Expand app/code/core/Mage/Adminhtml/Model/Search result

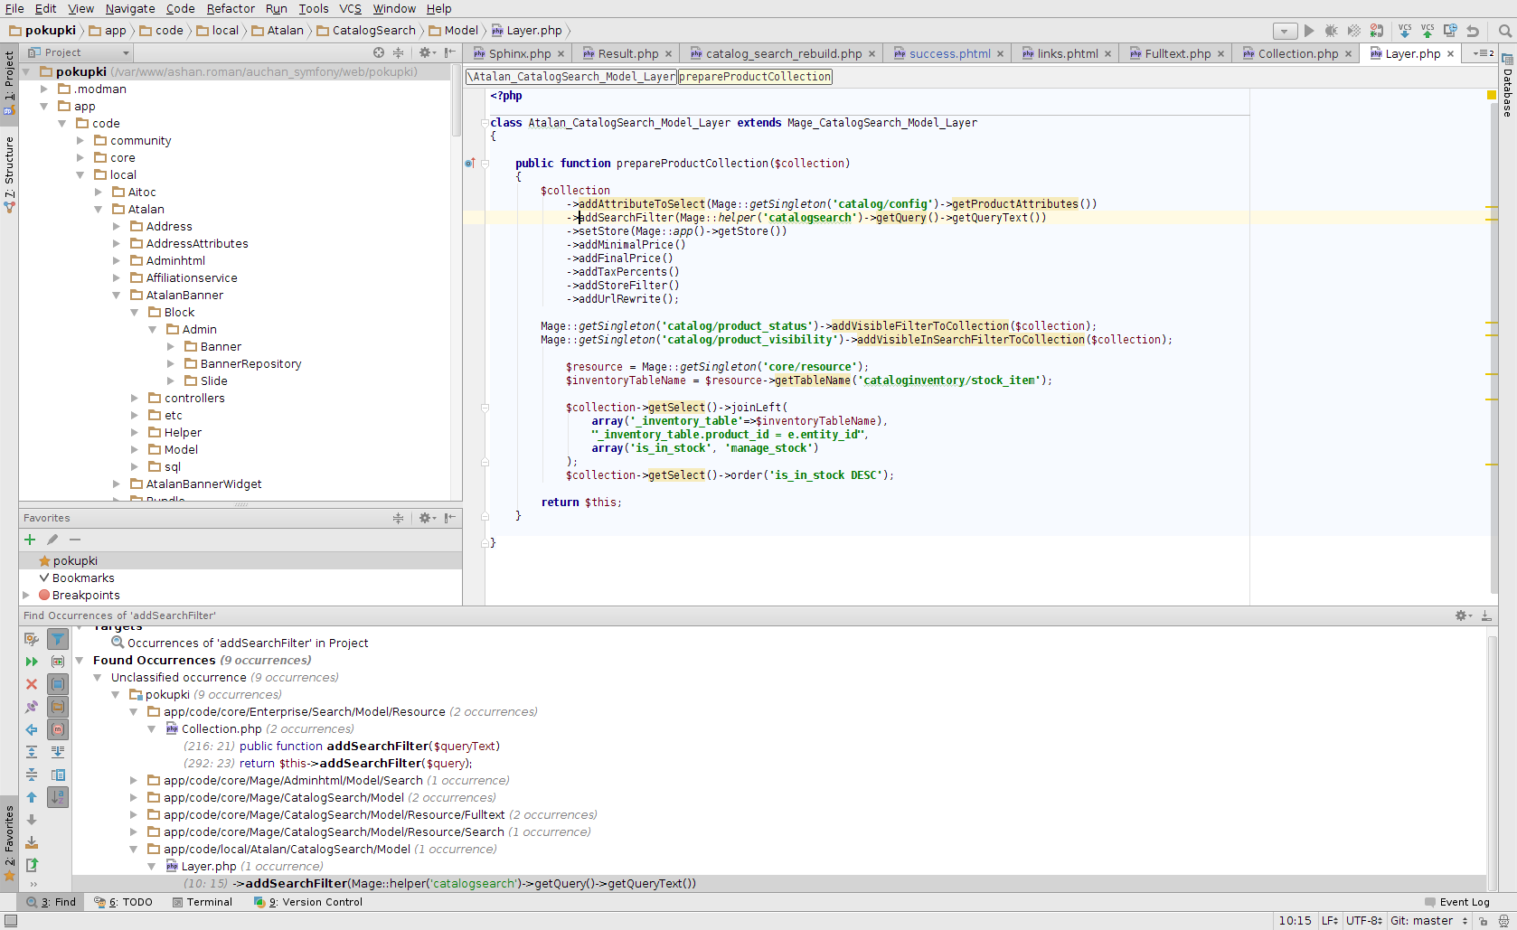coord(134,781)
